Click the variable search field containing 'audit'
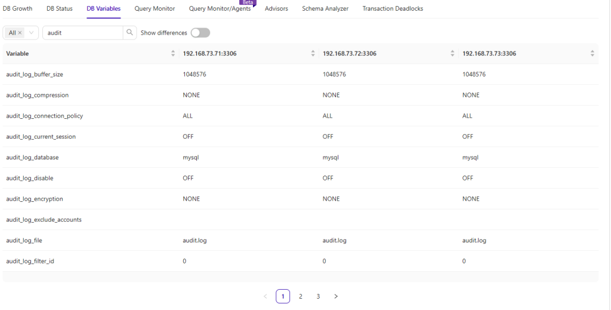The width and height of the screenshot is (611, 310). [x=82, y=33]
